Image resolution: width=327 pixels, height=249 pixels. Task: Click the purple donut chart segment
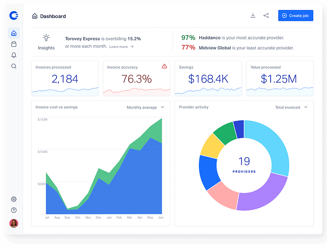point(261,195)
